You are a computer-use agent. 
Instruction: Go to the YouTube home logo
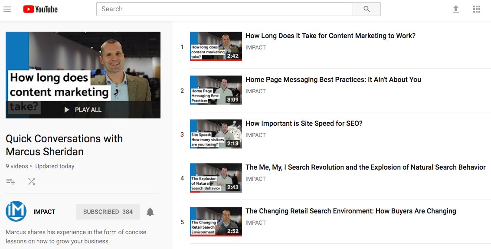pos(40,9)
